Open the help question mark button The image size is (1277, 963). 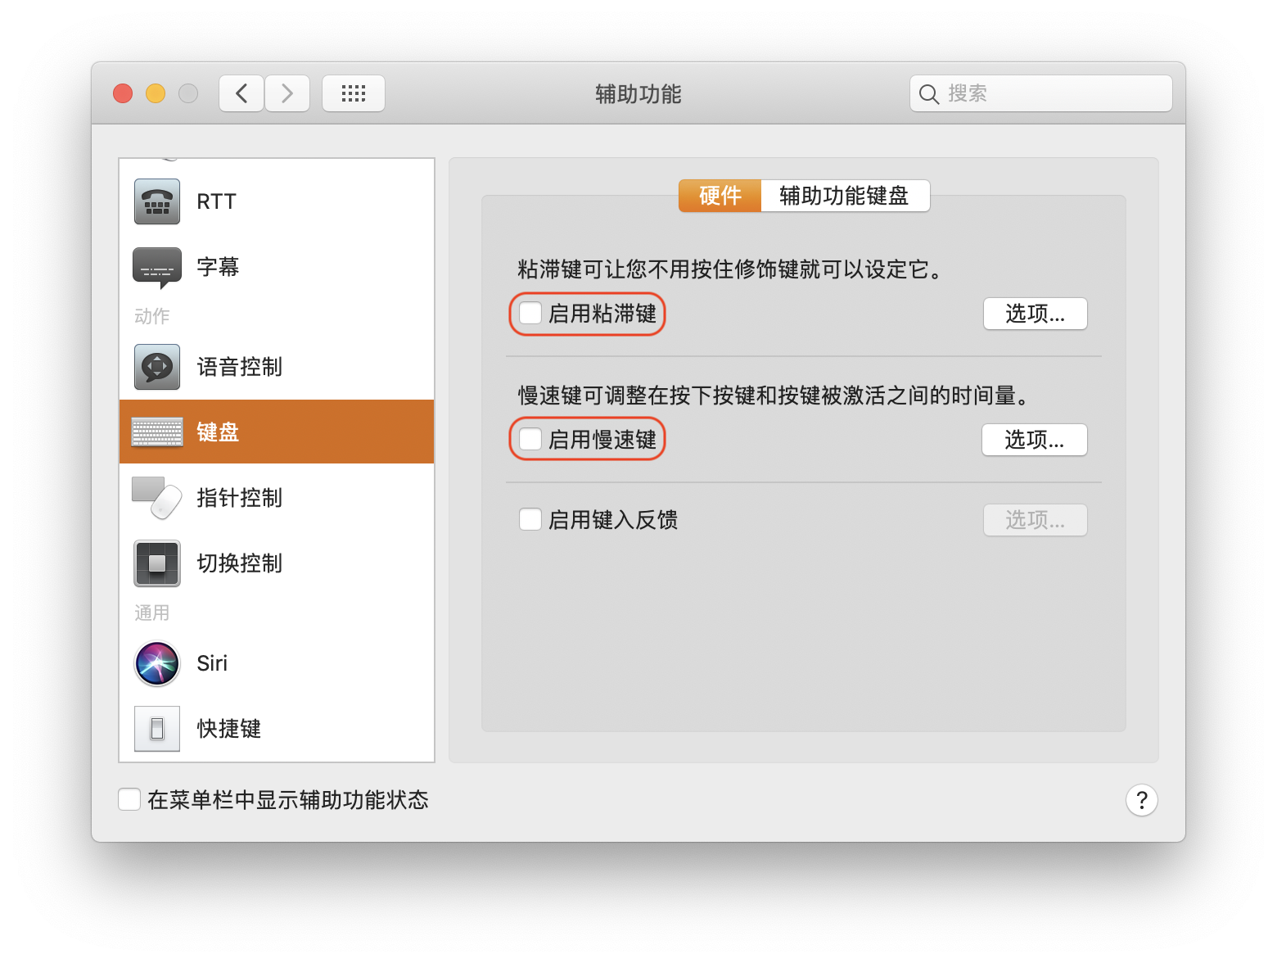tap(1141, 800)
